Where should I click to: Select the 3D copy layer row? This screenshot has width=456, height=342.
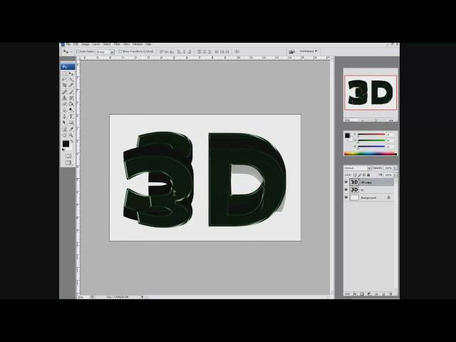pyautogui.click(x=369, y=182)
